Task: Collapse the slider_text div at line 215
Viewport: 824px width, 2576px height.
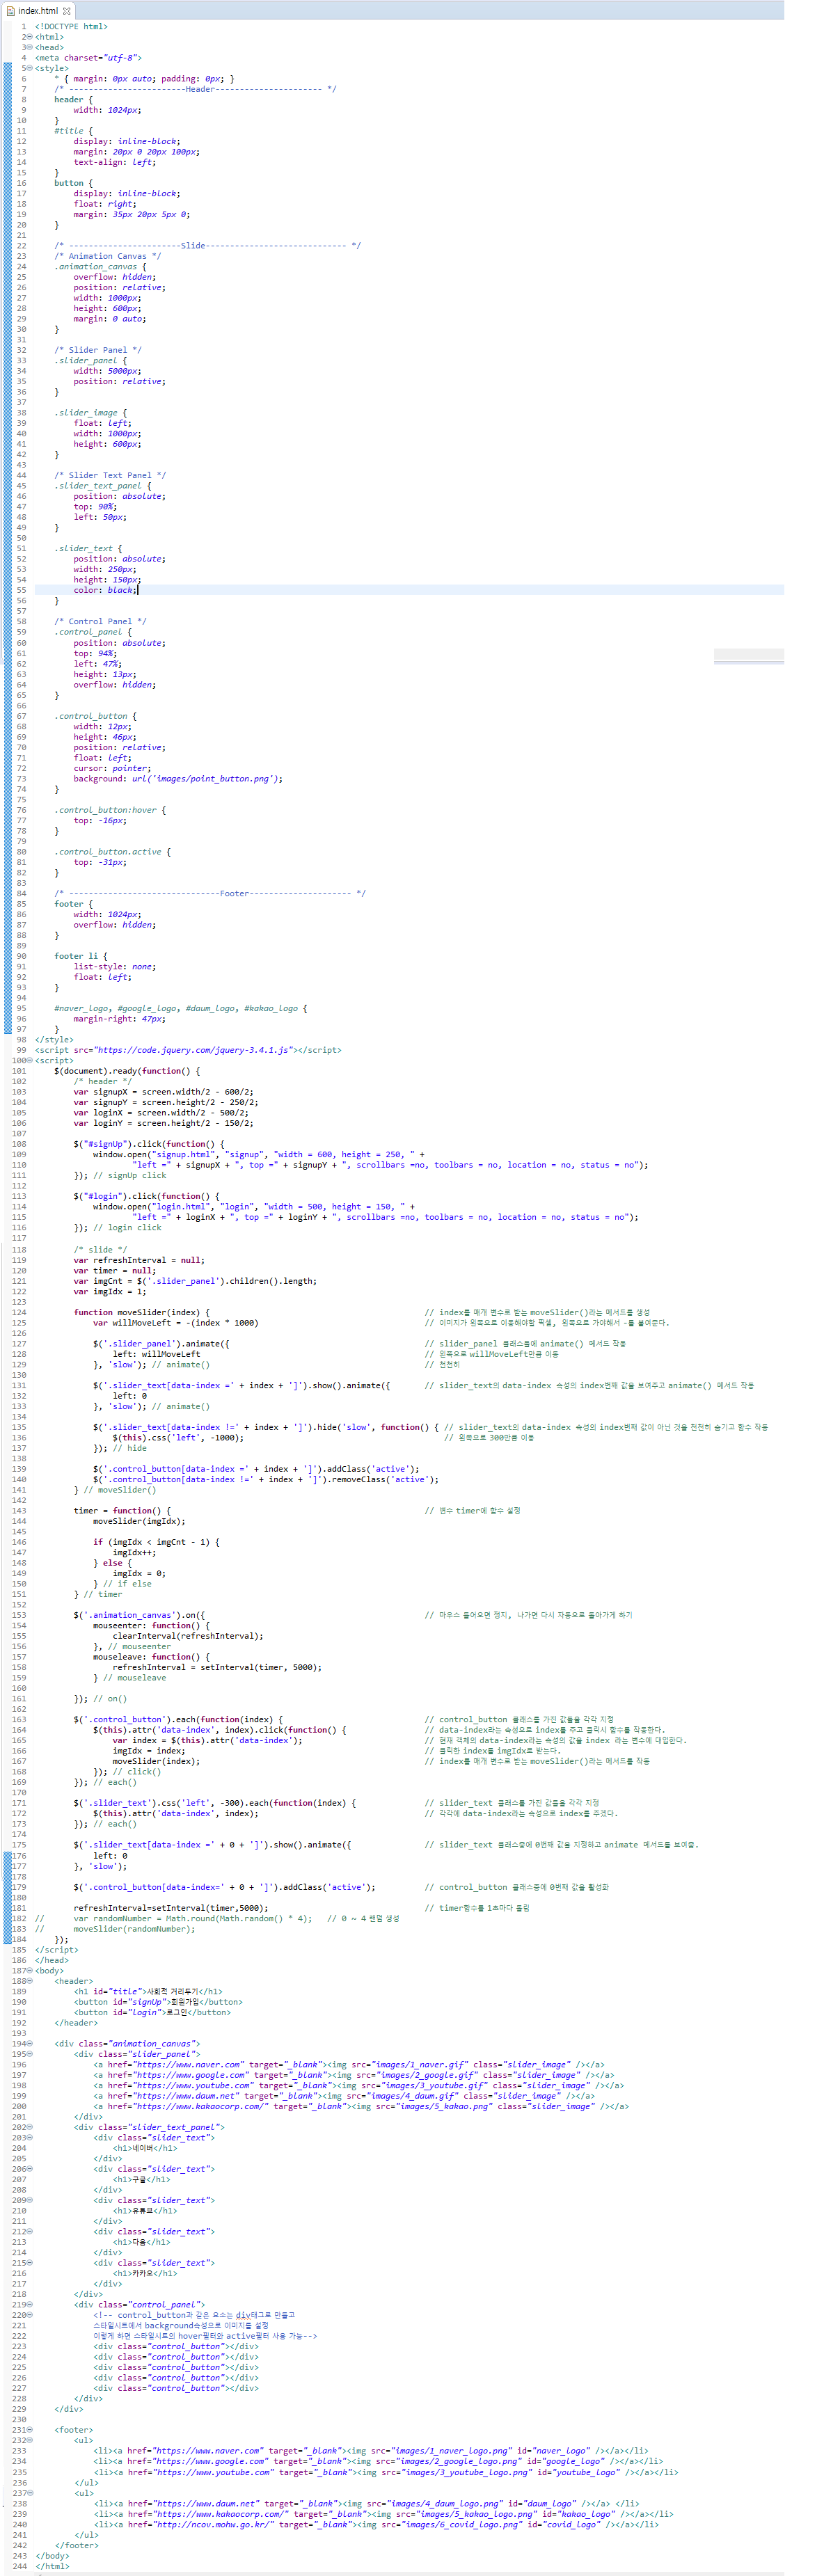Action: 30,2262
